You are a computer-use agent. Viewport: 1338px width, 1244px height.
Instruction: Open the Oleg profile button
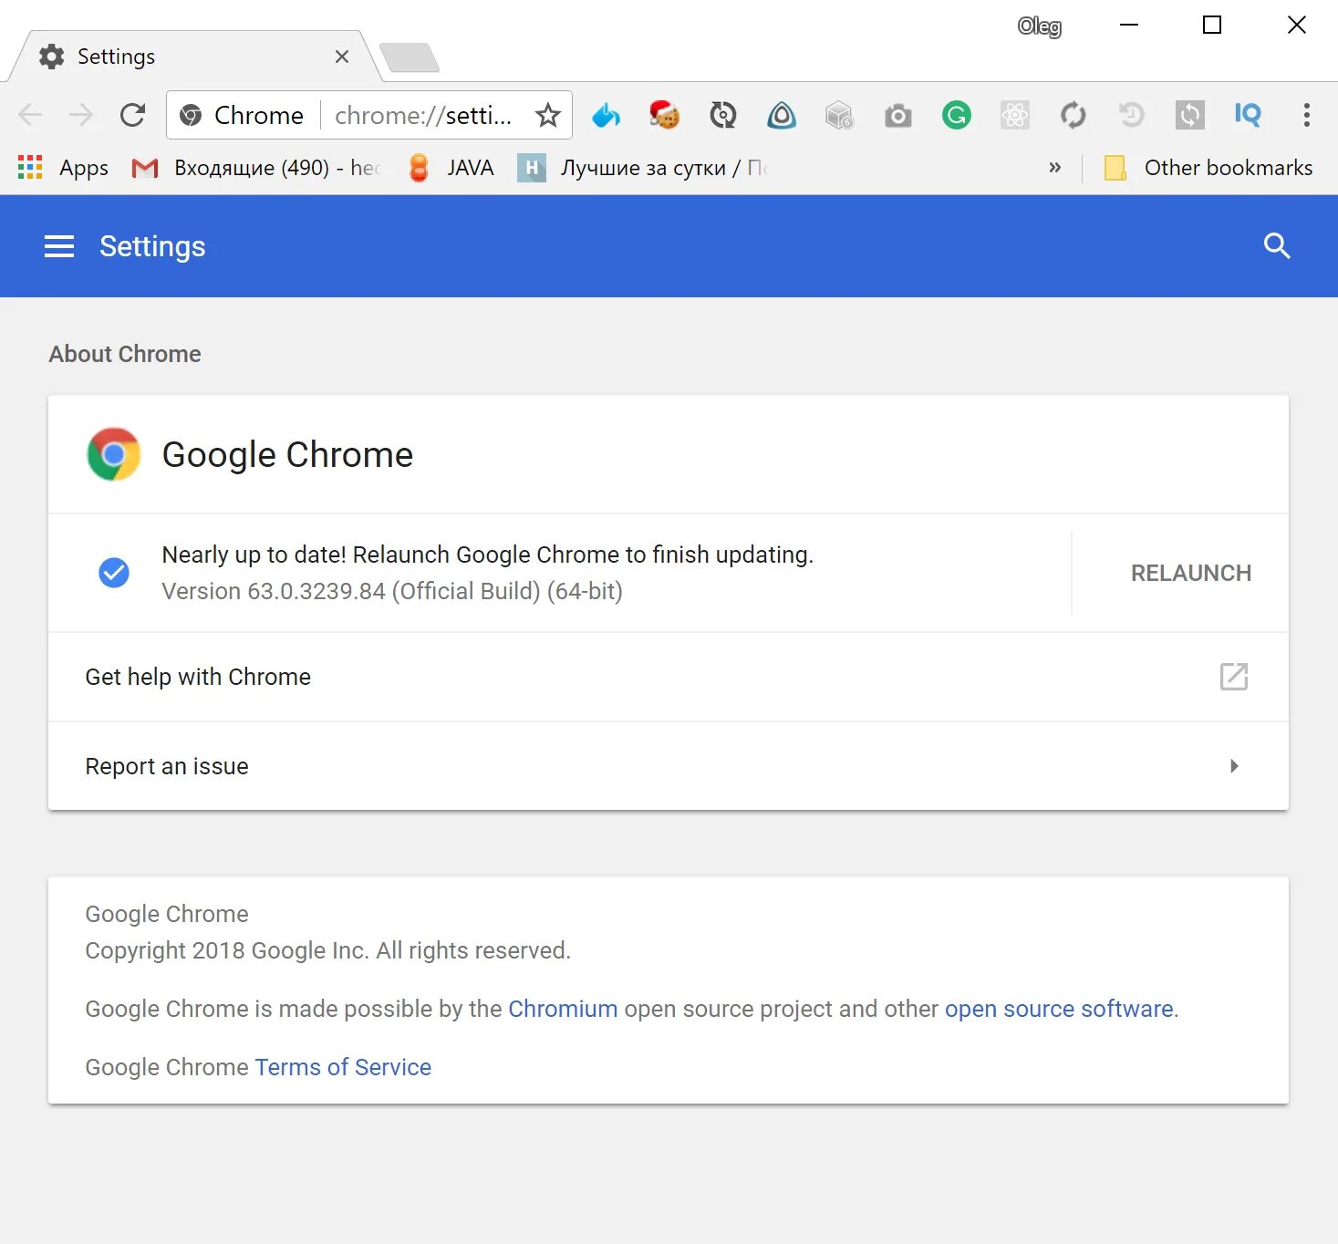[1040, 26]
